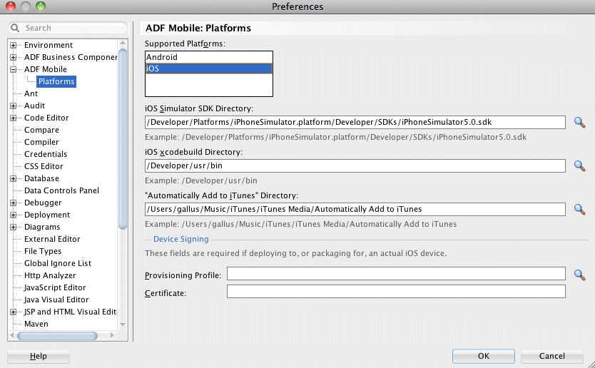Click the OK button
The height and width of the screenshot is (368, 595).
point(483,356)
